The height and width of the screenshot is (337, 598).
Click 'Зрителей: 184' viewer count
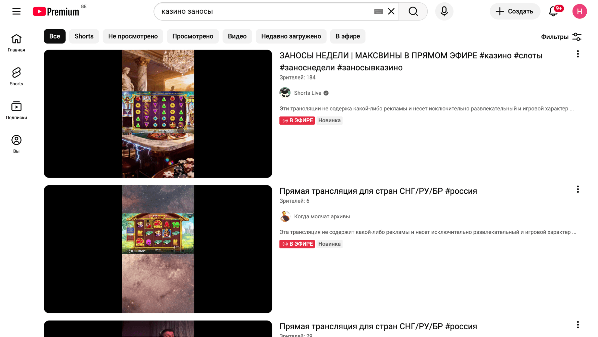[297, 77]
